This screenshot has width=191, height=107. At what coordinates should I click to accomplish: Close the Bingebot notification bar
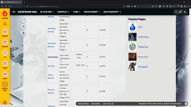coord(186,104)
